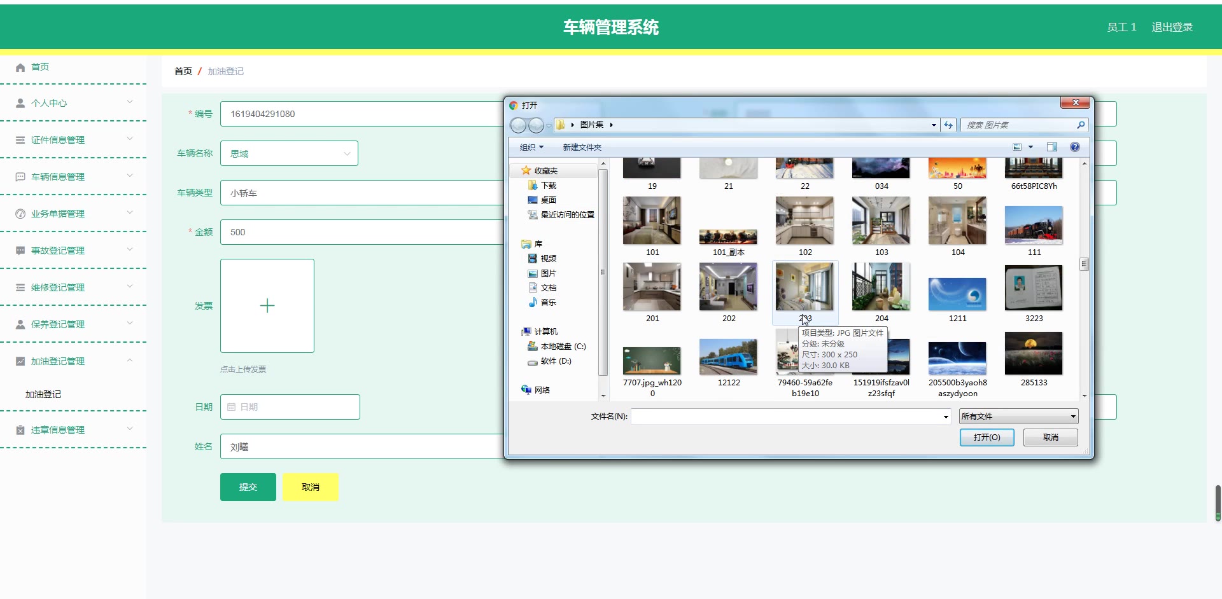1222x599 pixels.
Task: Click the chart icon beside 加油登记管理
Action: tap(20, 361)
